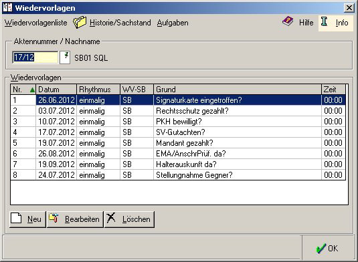Click SB in the Halterauskunft row

tap(137, 164)
